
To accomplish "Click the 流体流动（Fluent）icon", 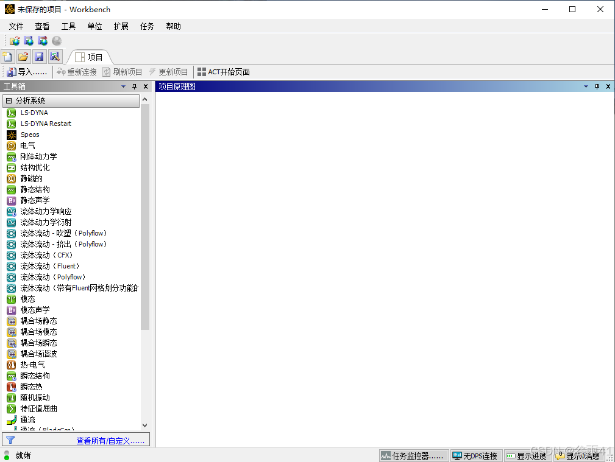I will point(12,267).
